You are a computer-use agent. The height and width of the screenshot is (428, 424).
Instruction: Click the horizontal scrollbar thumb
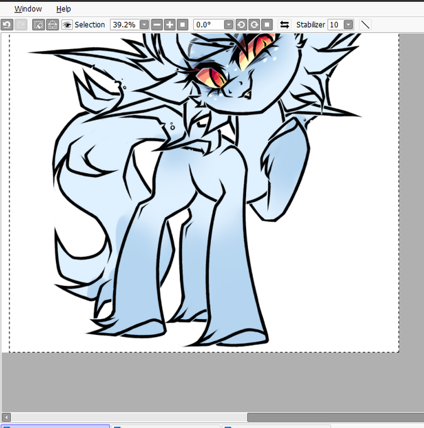(x=335, y=417)
